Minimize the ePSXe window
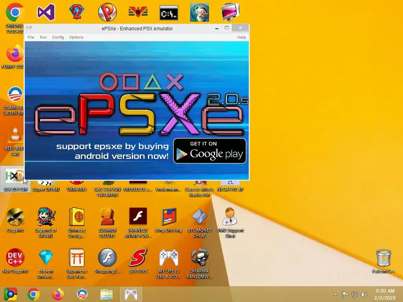This screenshot has width=403, height=302. (217, 28)
